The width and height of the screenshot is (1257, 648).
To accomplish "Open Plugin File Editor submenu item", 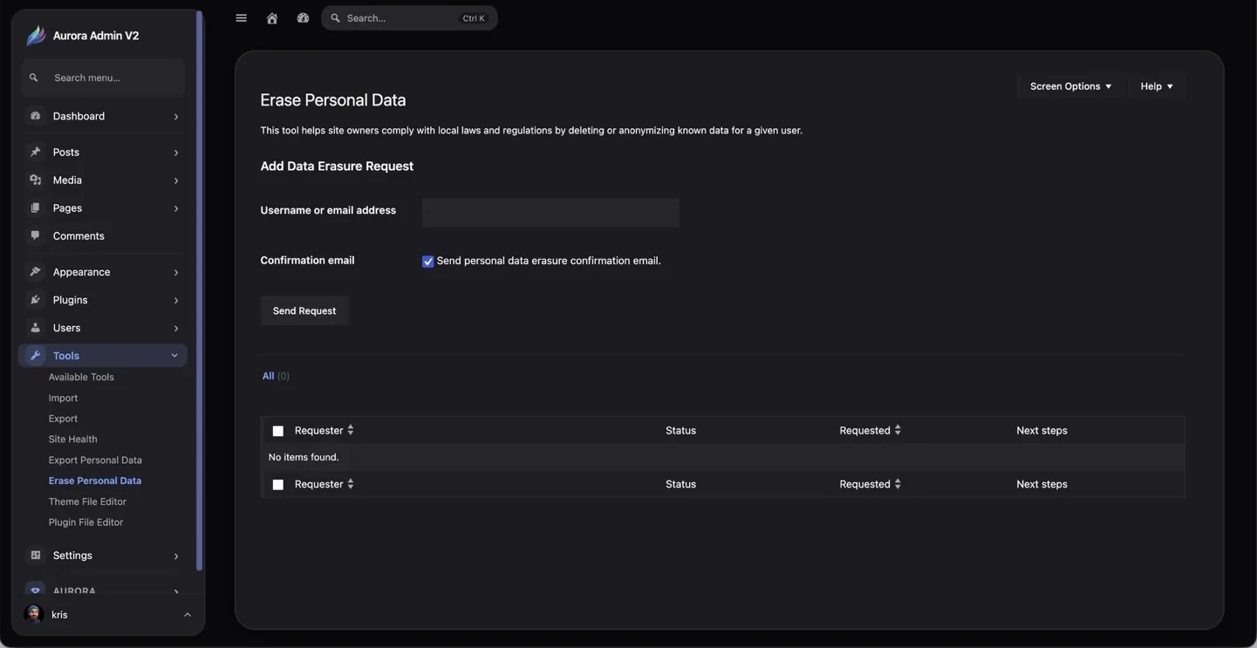I will click(x=85, y=522).
